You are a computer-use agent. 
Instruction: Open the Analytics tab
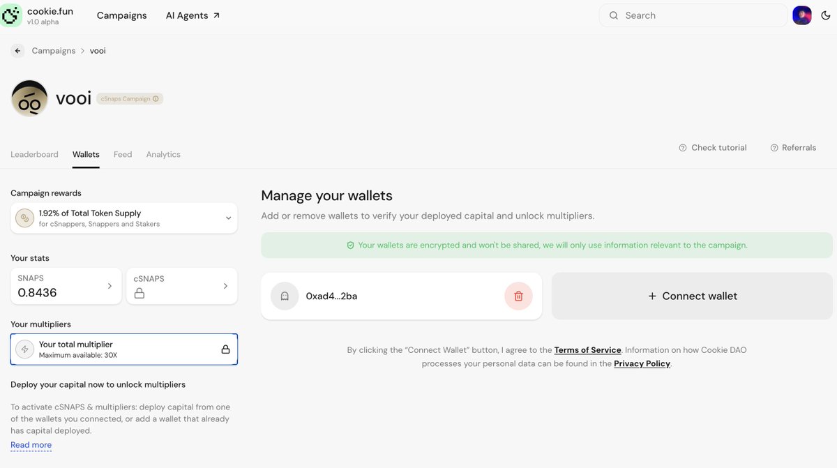click(163, 154)
